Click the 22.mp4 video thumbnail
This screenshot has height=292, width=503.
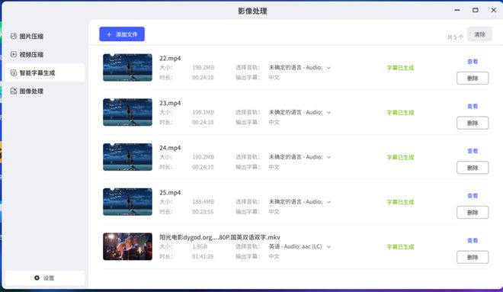(x=128, y=67)
